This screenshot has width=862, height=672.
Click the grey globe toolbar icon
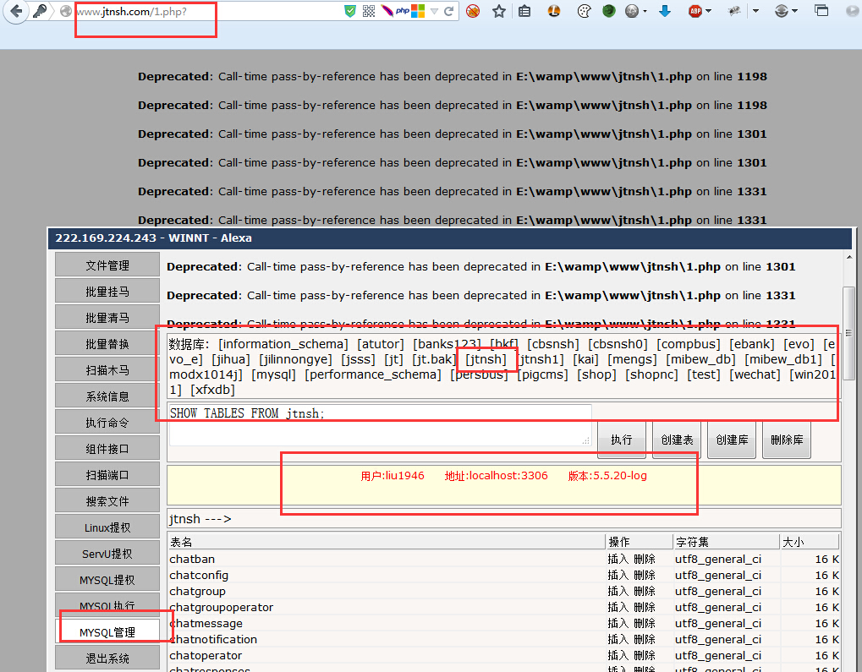point(632,11)
